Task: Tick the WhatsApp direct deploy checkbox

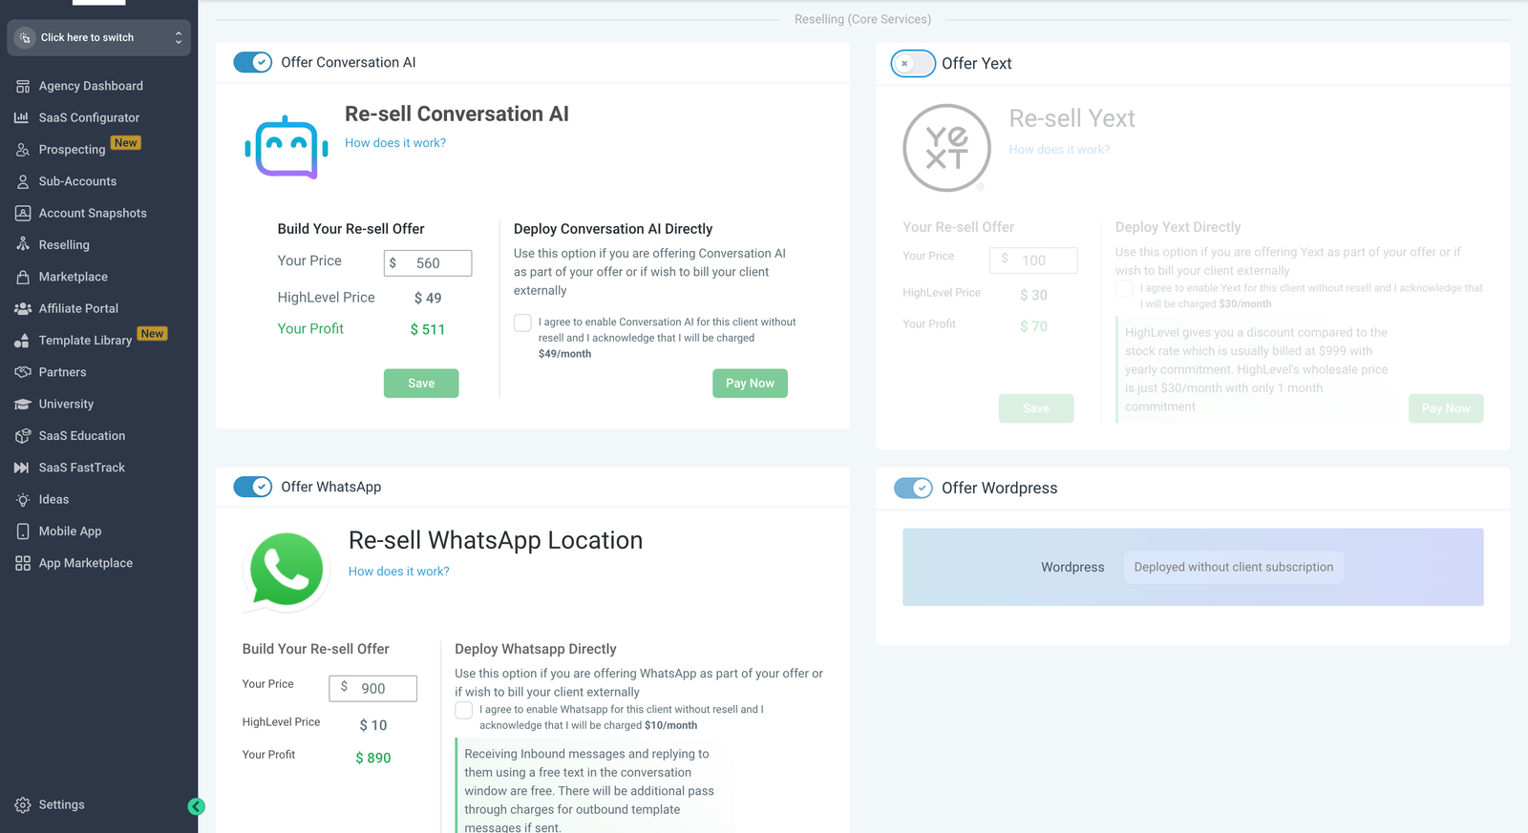Action: click(x=464, y=710)
